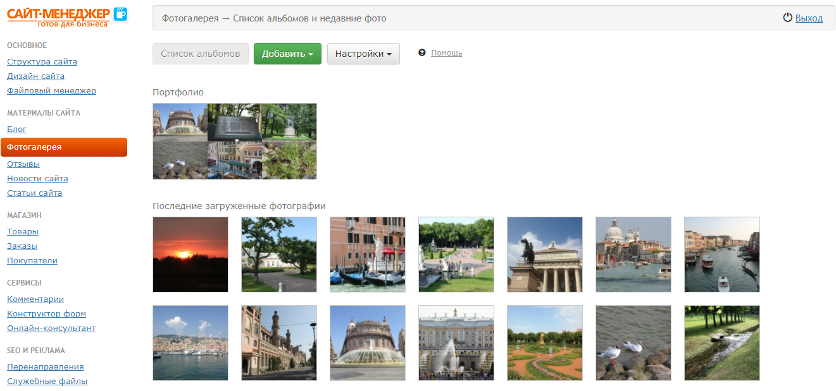Open the twin-tower street building photo
The height and width of the screenshot is (391, 836).
click(x=279, y=343)
